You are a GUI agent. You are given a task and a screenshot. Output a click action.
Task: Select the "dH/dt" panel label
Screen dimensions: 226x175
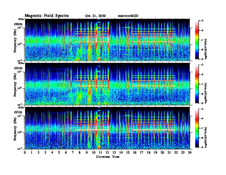click(18, 24)
